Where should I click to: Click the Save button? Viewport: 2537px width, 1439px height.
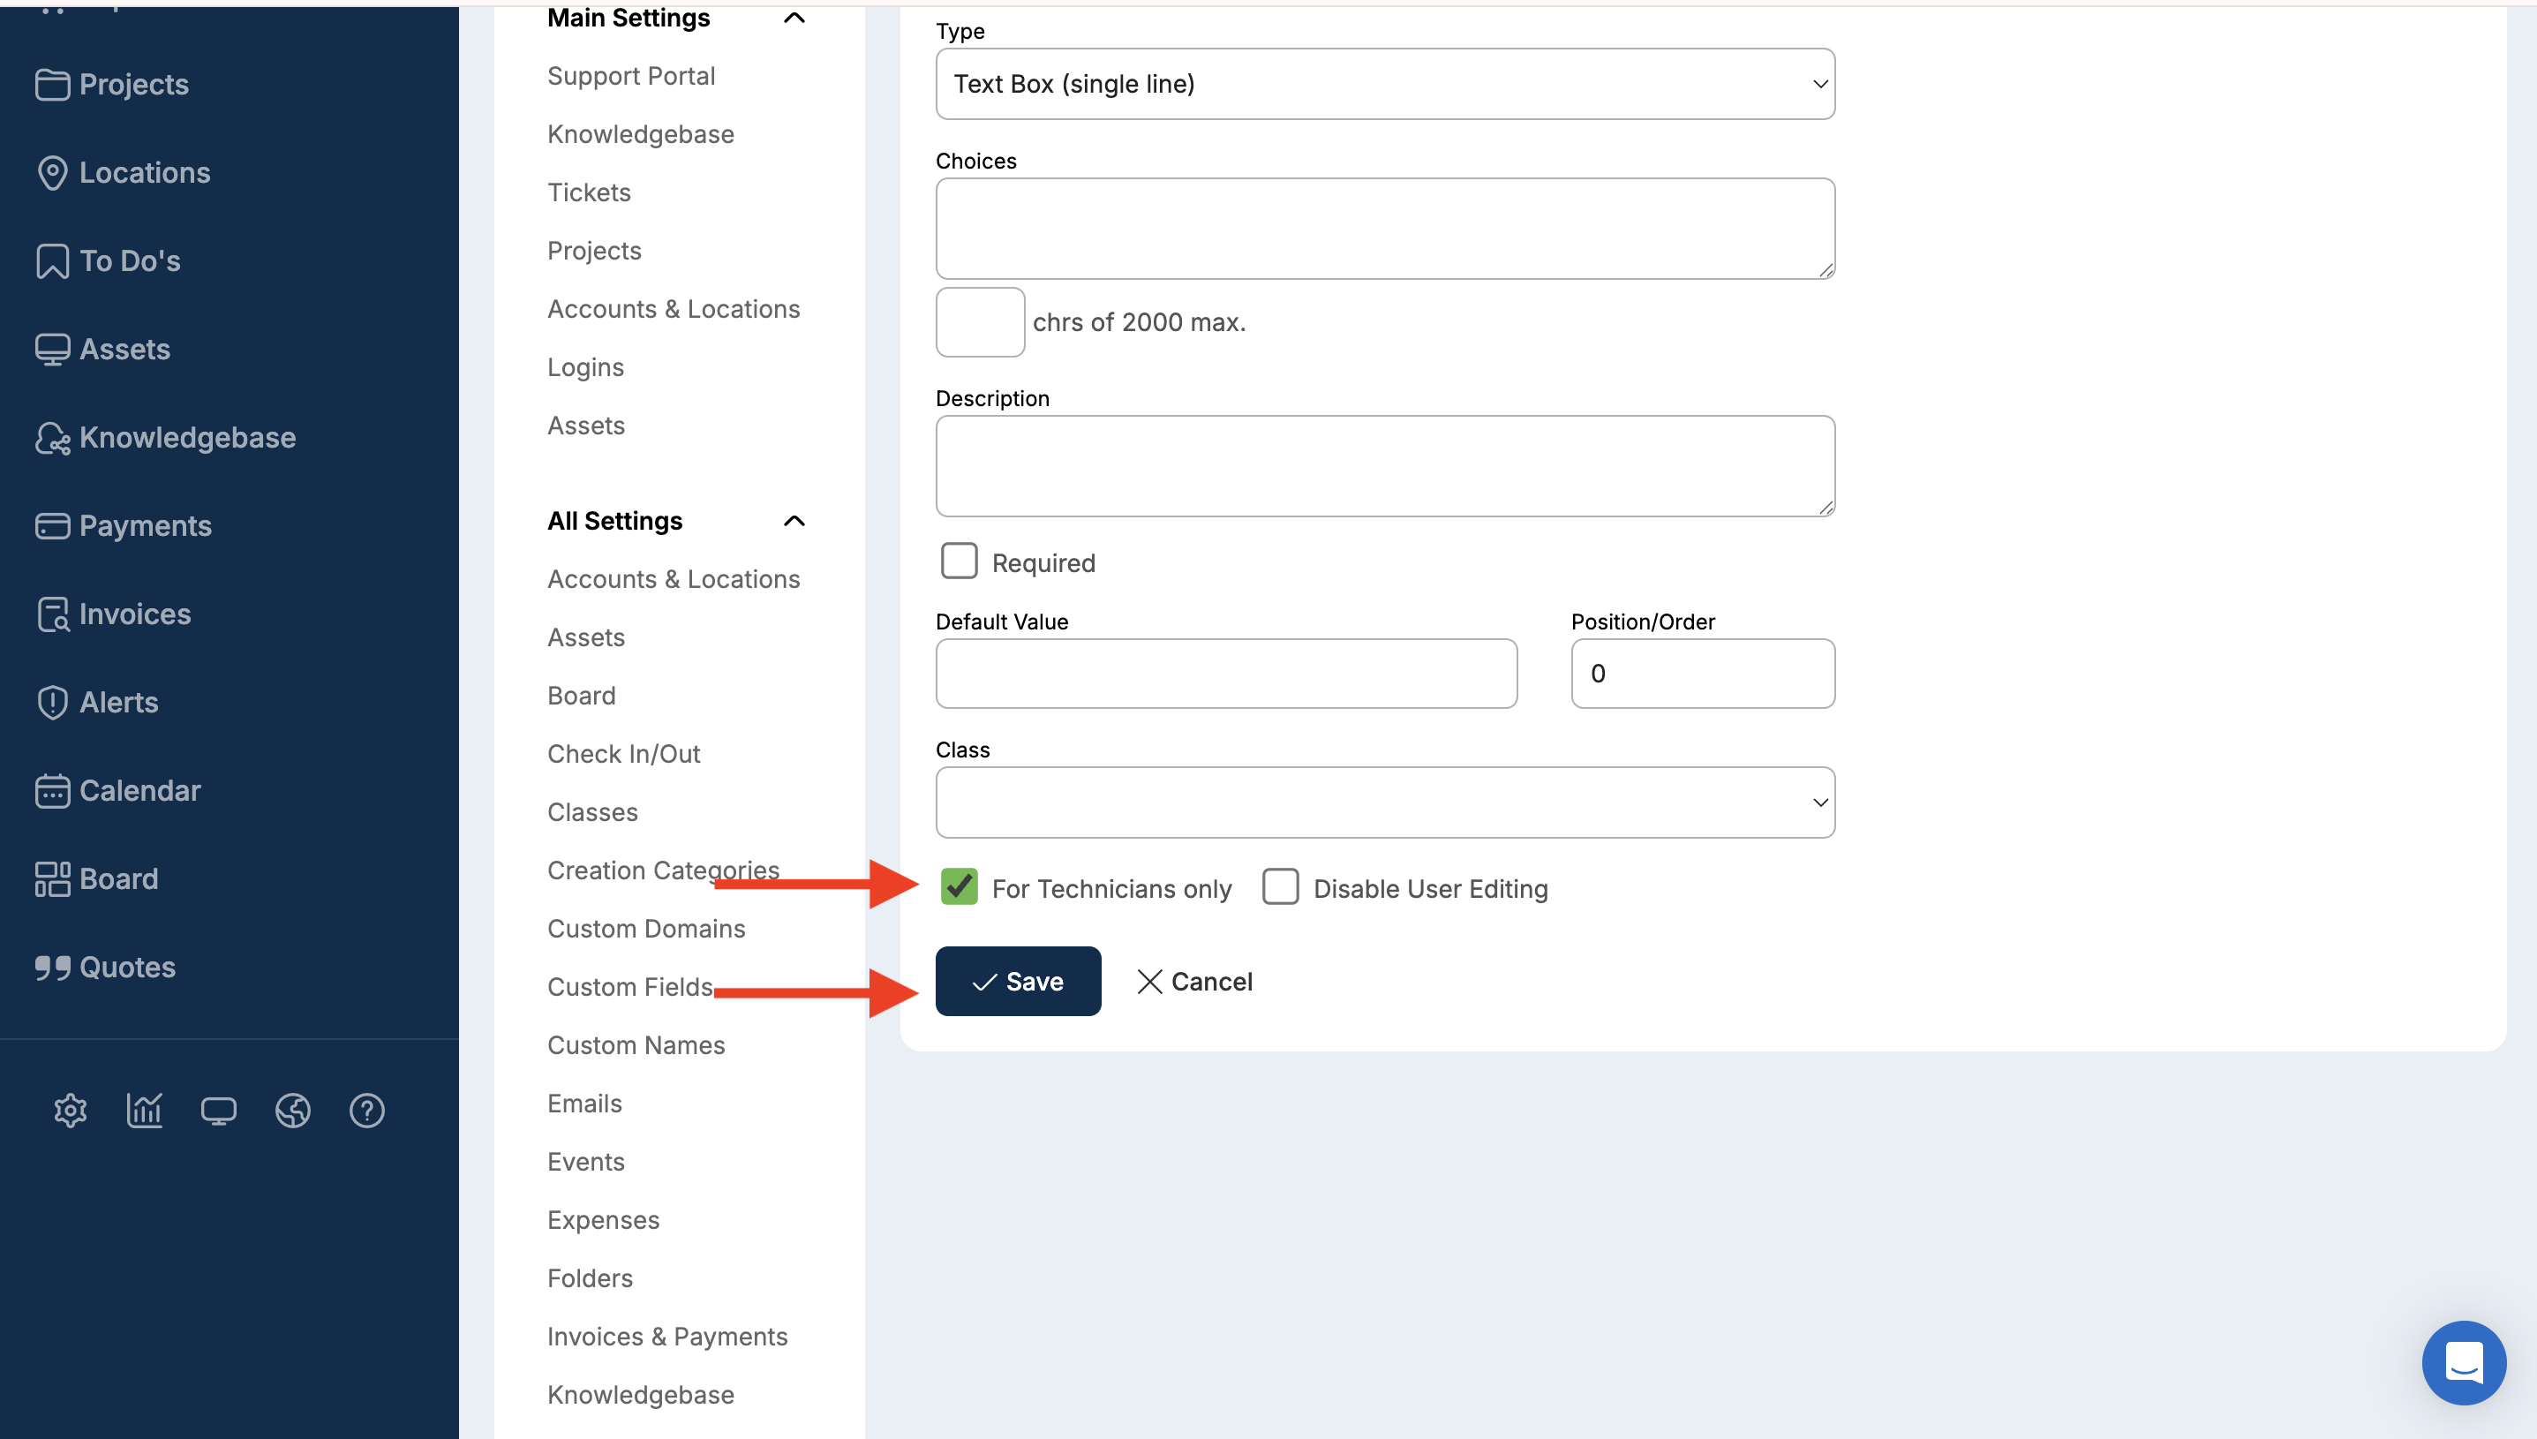tap(1018, 981)
